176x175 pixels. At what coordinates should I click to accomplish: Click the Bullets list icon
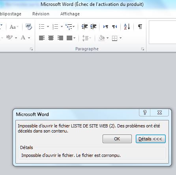pos(42,27)
